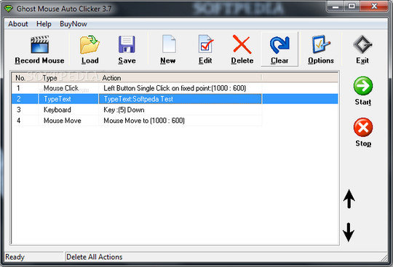Click the Ready status bar text
The height and width of the screenshot is (267, 393).
coord(15,257)
